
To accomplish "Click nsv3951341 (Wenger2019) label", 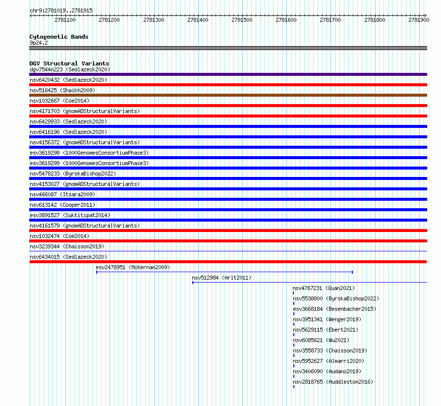I will (x=327, y=319).
